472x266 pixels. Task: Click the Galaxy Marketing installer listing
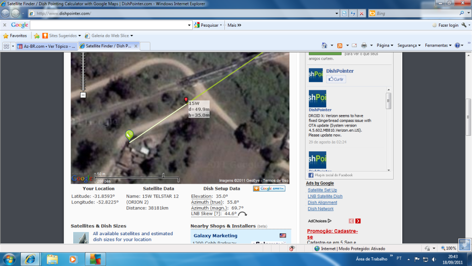(215, 236)
